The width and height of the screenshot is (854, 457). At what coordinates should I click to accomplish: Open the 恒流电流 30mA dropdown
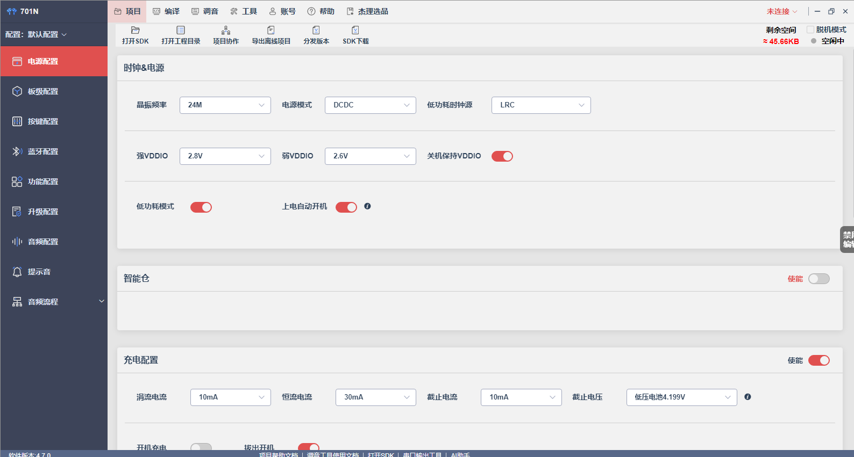click(x=376, y=397)
